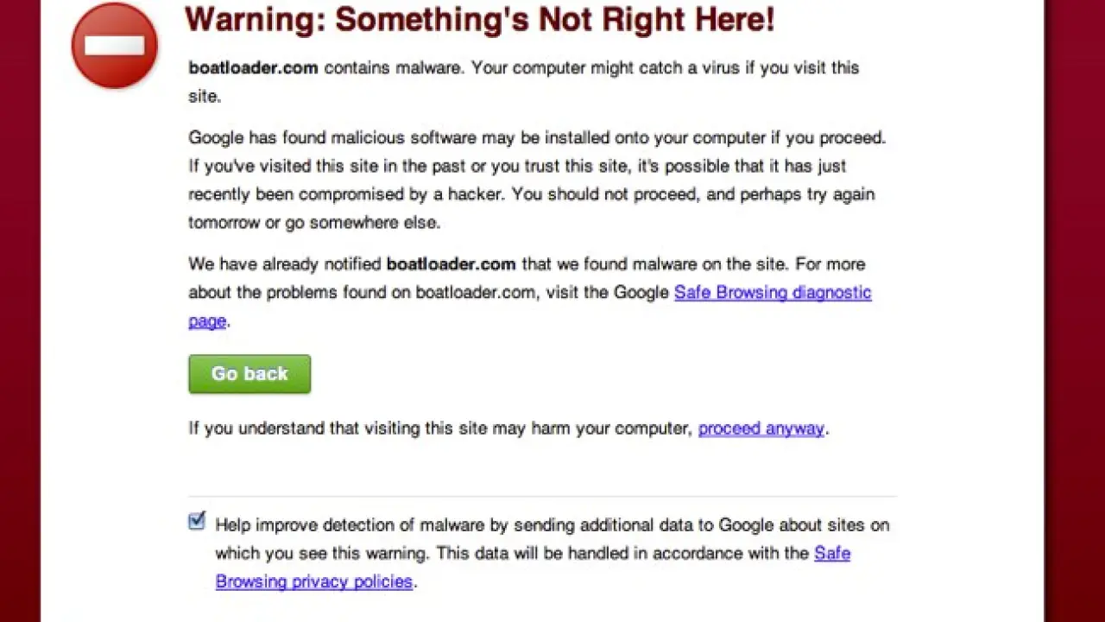Screen dimensions: 1105x622
Task: Uncheck the help improve malware detection checkbox
Action: (x=198, y=521)
